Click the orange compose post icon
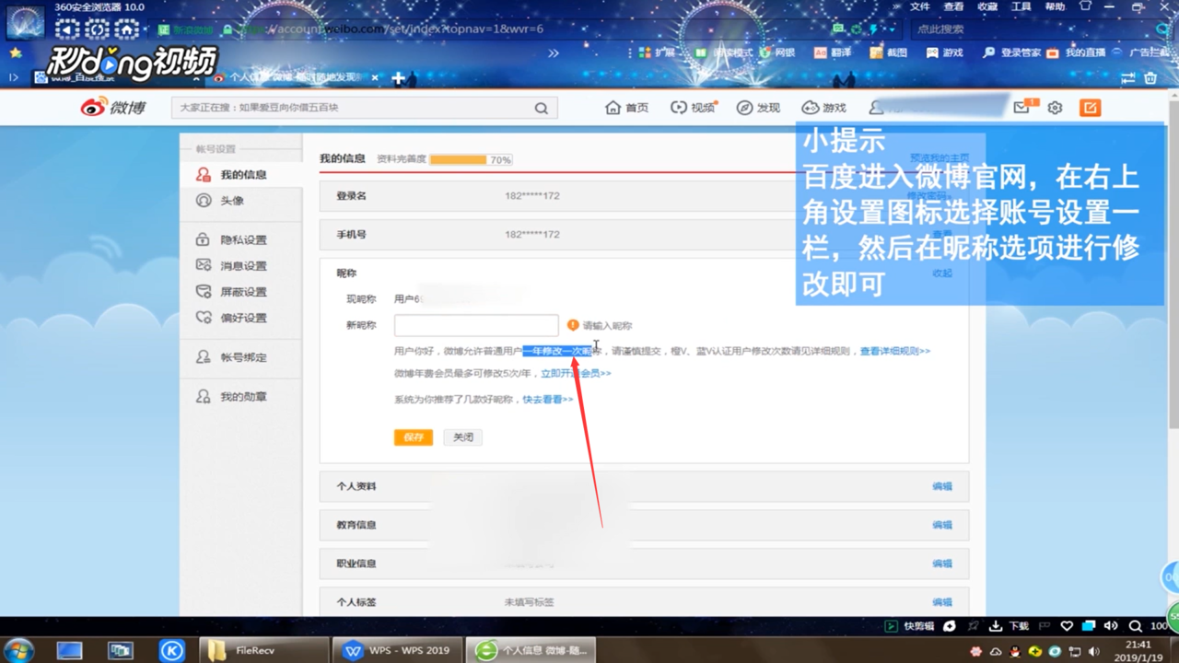 (1090, 108)
